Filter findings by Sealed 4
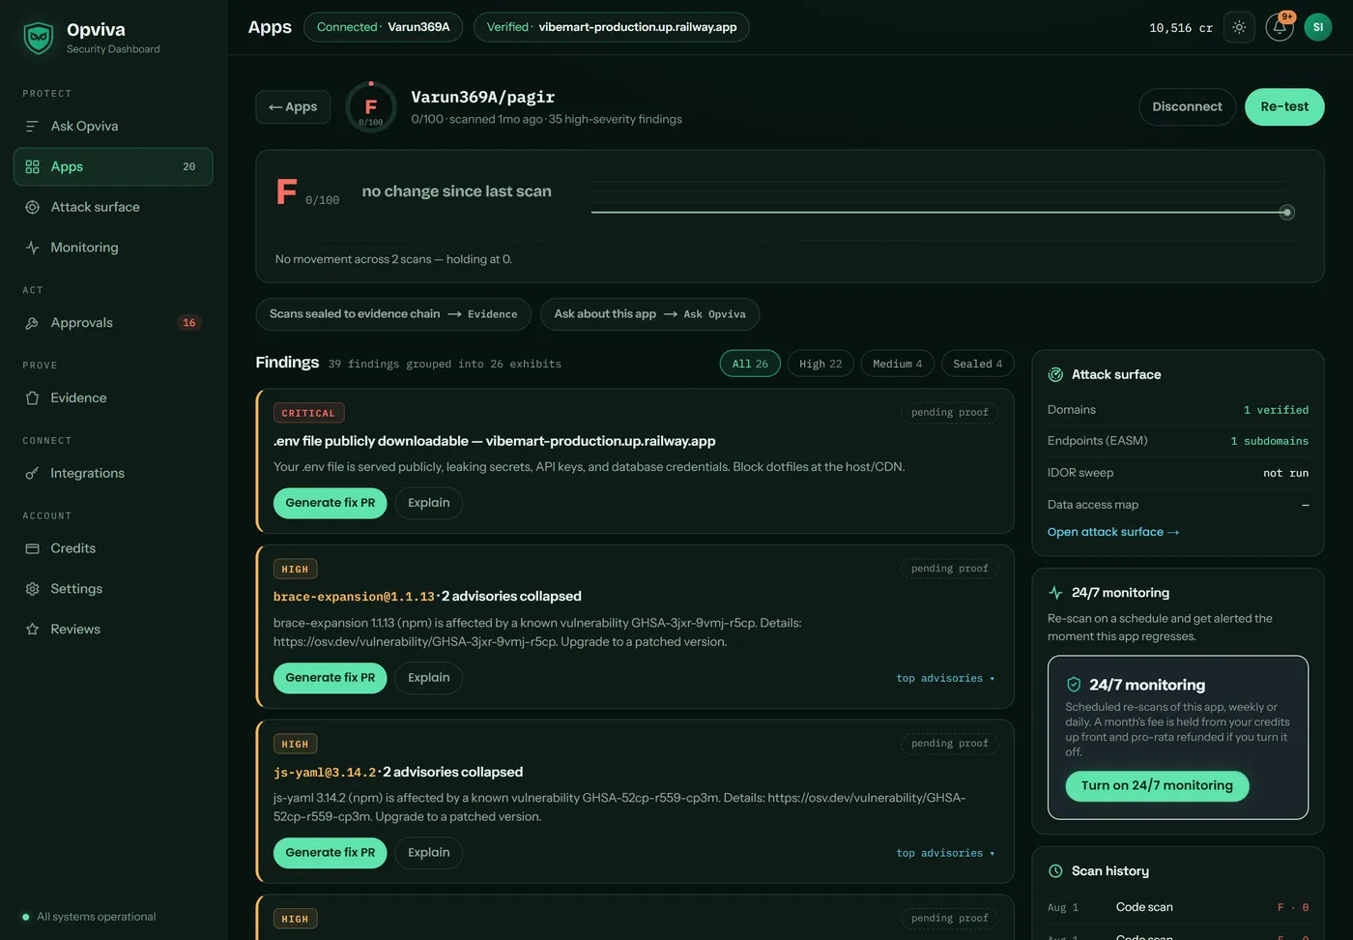This screenshot has height=940, width=1353. pyautogui.click(x=978, y=364)
